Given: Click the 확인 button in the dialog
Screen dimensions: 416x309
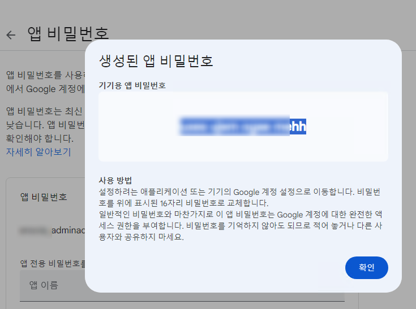Looking at the screenshot, I should click(366, 267).
